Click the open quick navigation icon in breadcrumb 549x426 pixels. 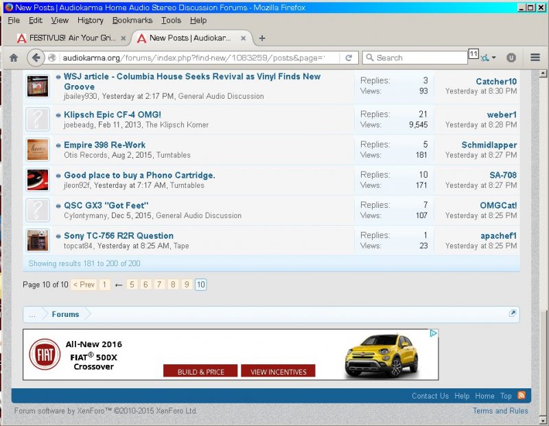pos(512,313)
